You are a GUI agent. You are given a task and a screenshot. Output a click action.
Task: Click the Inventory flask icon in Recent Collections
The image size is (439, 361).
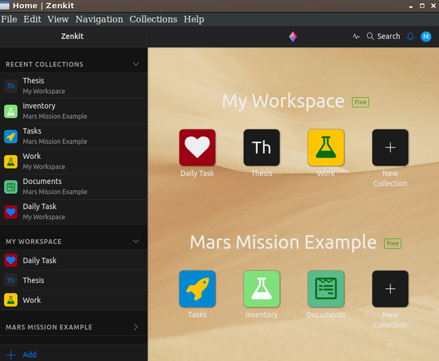point(11,111)
